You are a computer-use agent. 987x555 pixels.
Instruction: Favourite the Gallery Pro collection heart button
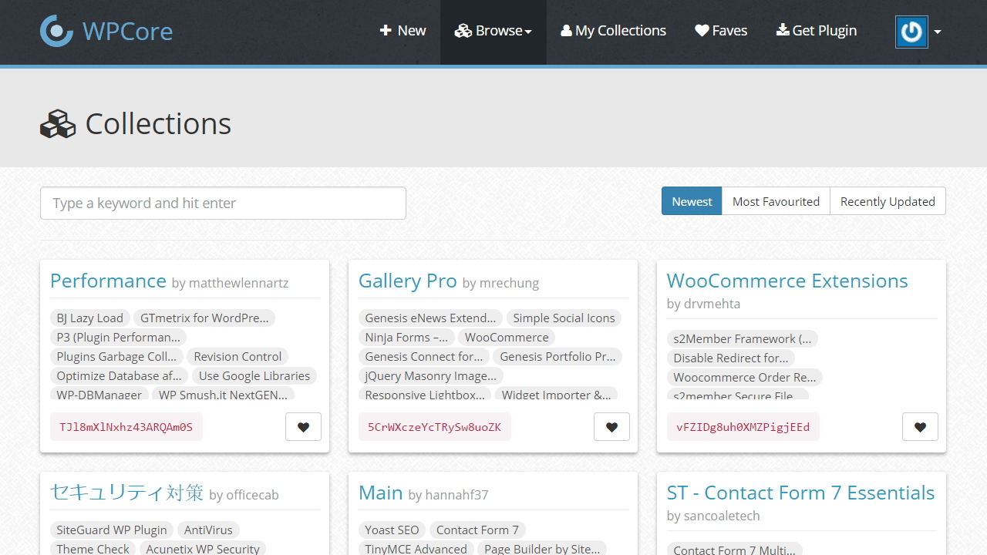(611, 427)
